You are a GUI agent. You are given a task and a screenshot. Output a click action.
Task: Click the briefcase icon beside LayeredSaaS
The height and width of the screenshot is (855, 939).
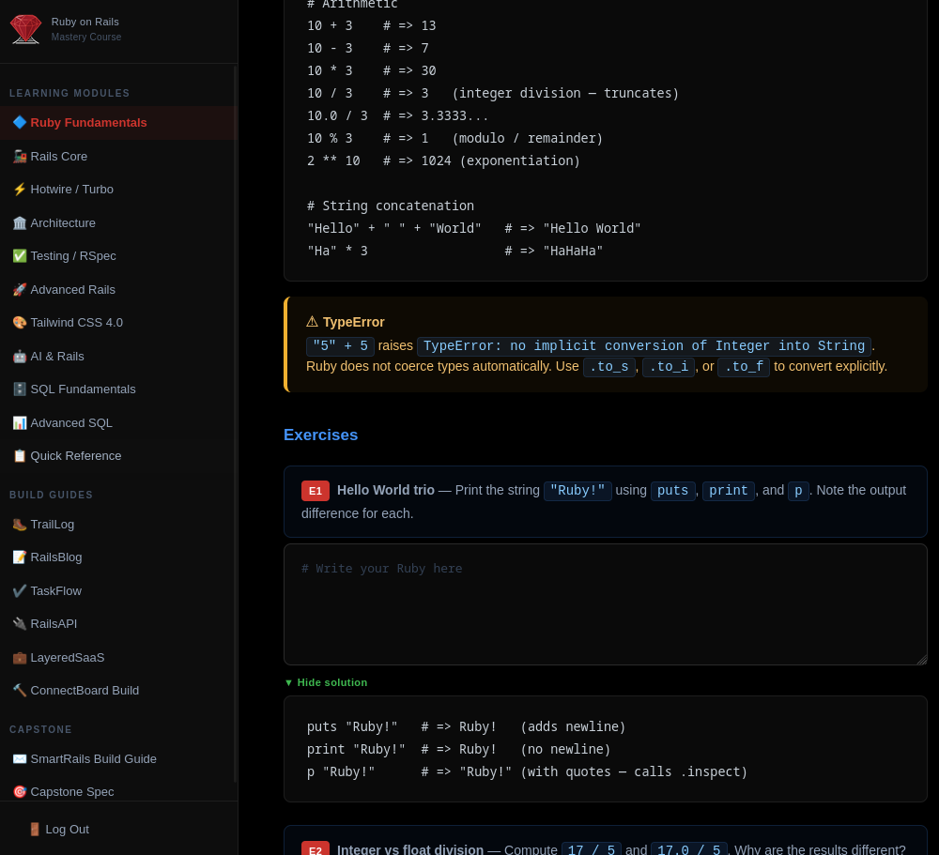coord(20,657)
